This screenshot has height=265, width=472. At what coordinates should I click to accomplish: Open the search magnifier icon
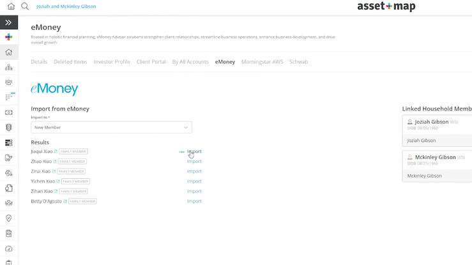tap(25, 6)
